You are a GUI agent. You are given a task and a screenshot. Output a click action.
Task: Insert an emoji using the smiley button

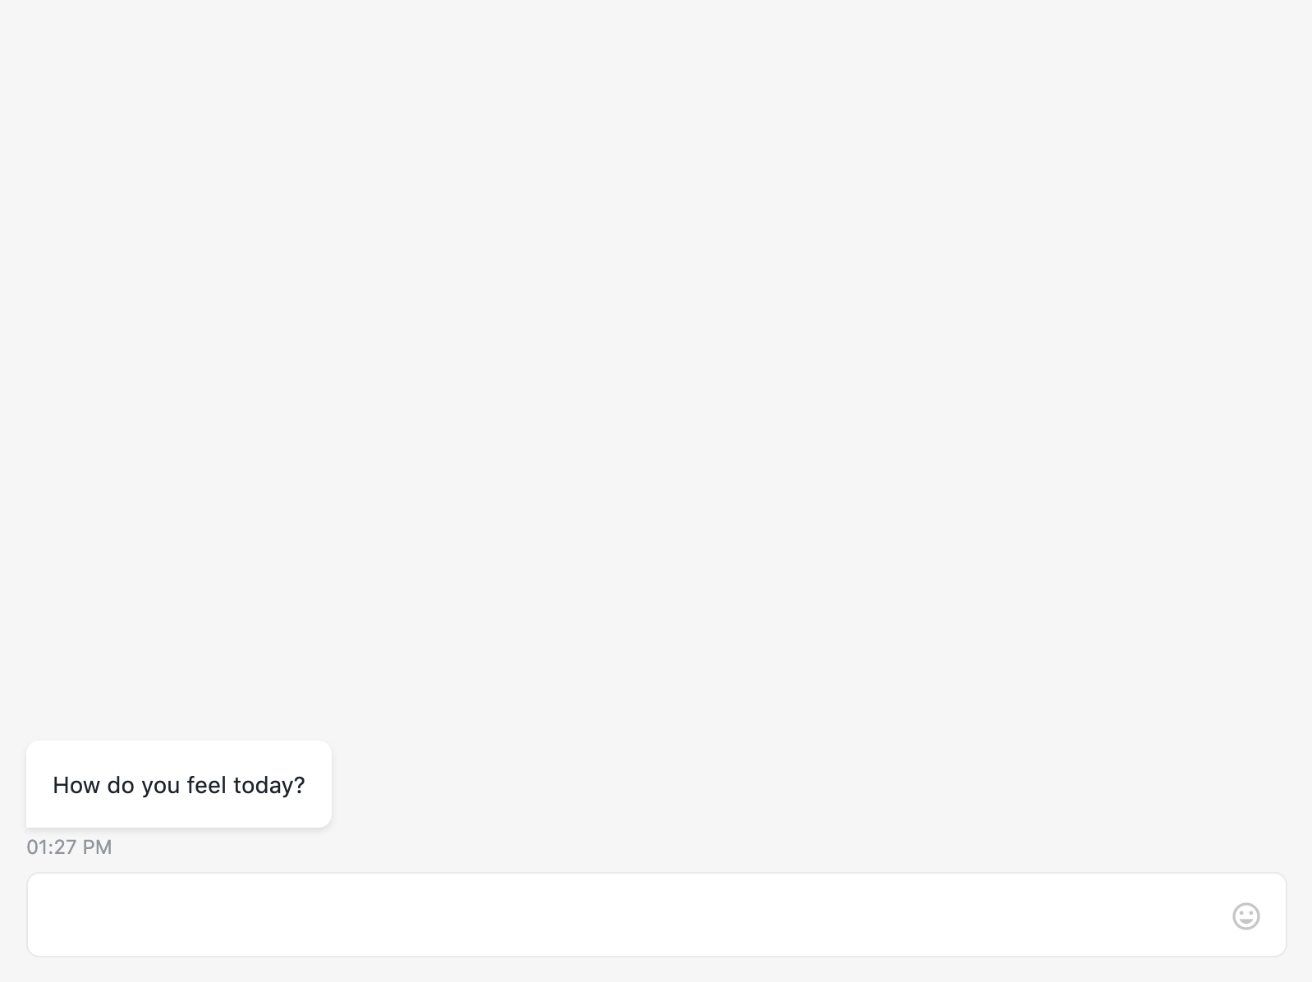(x=1245, y=915)
